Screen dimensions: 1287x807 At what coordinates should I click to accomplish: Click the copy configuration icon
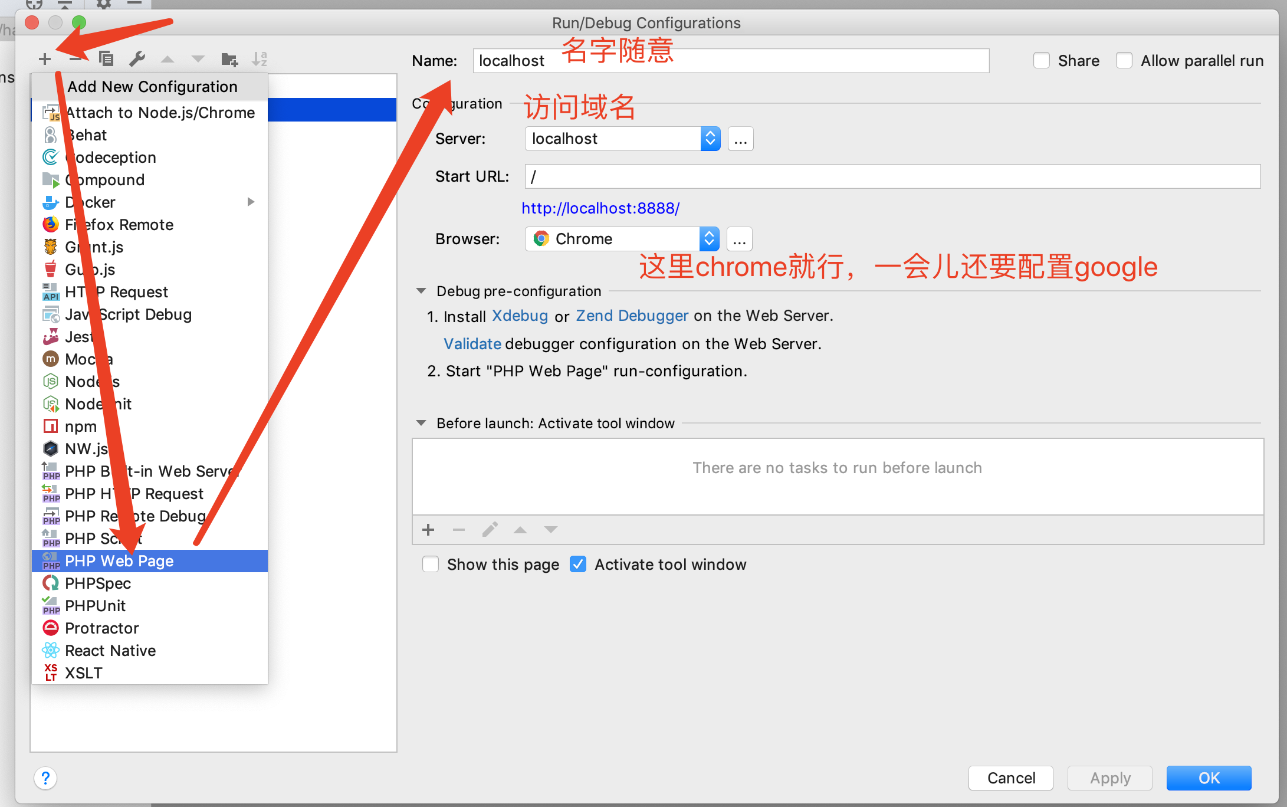coord(106,59)
